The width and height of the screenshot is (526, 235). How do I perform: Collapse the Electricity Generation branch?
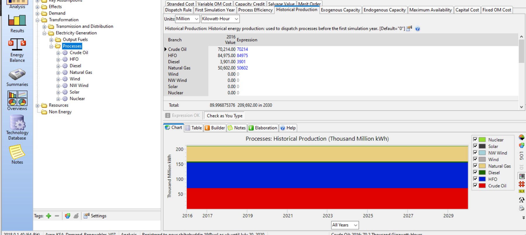click(x=44, y=33)
